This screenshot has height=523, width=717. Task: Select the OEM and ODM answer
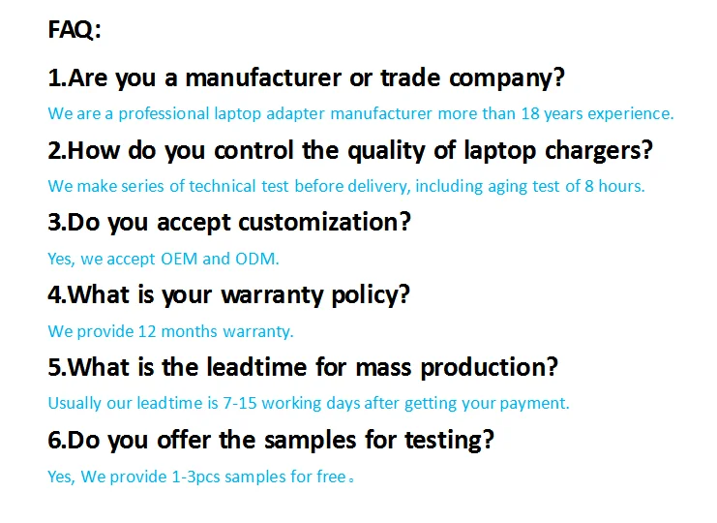point(164,259)
